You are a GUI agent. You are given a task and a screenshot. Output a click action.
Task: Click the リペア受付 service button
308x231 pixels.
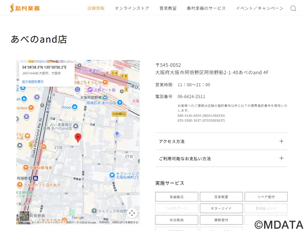tap(266, 197)
